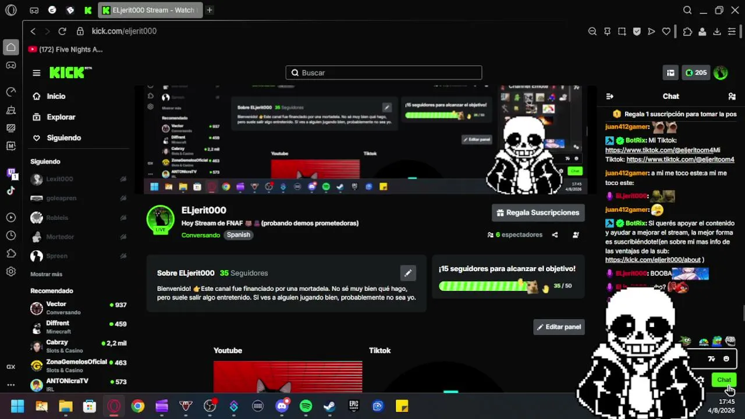This screenshot has height=419, width=745.
Task: Open recommended channel Vector
Action: coord(78,308)
